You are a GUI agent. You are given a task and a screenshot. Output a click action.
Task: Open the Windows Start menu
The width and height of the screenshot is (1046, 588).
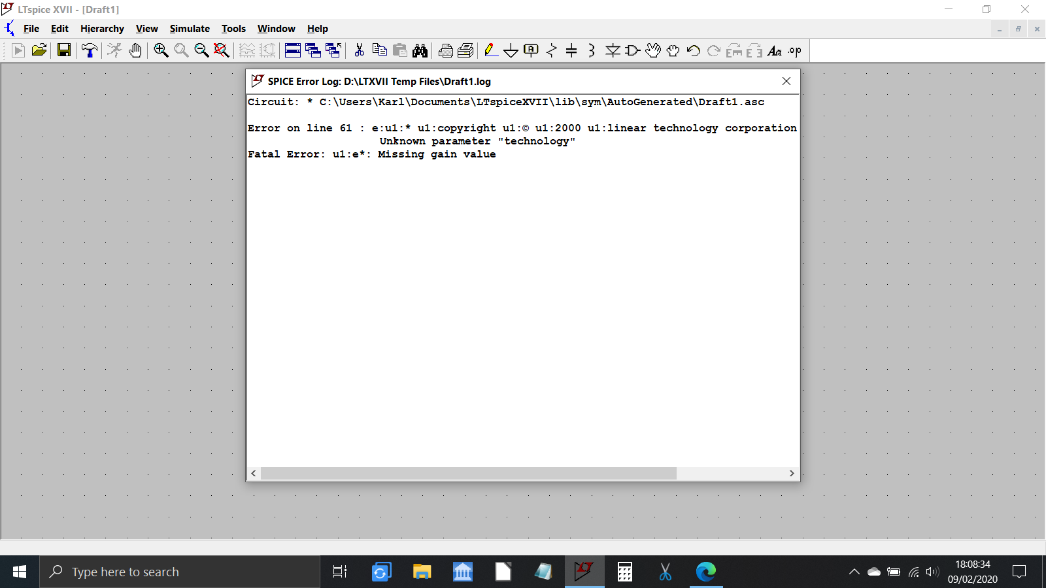tap(20, 572)
